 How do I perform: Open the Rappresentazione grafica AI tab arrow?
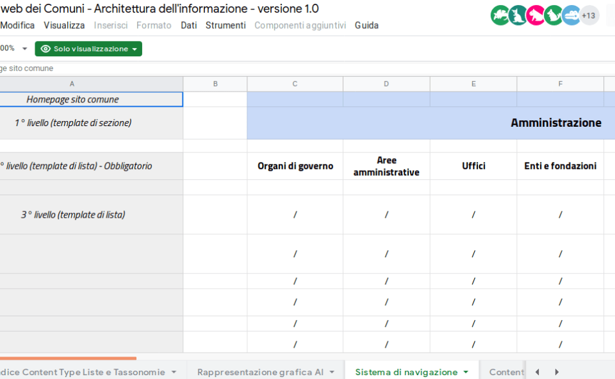click(x=332, y=372)
